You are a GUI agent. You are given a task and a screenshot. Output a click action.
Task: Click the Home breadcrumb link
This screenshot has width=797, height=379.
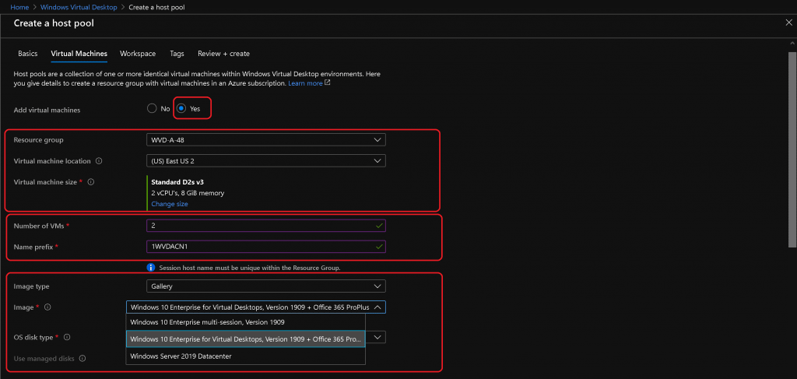tap(19, 8)
